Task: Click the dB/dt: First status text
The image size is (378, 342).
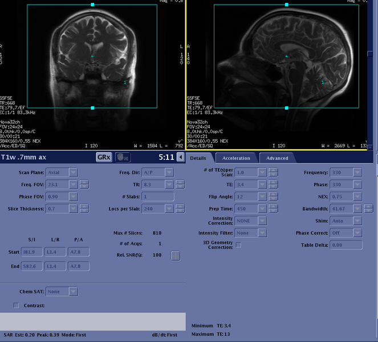Action: (x=164, y=335)
